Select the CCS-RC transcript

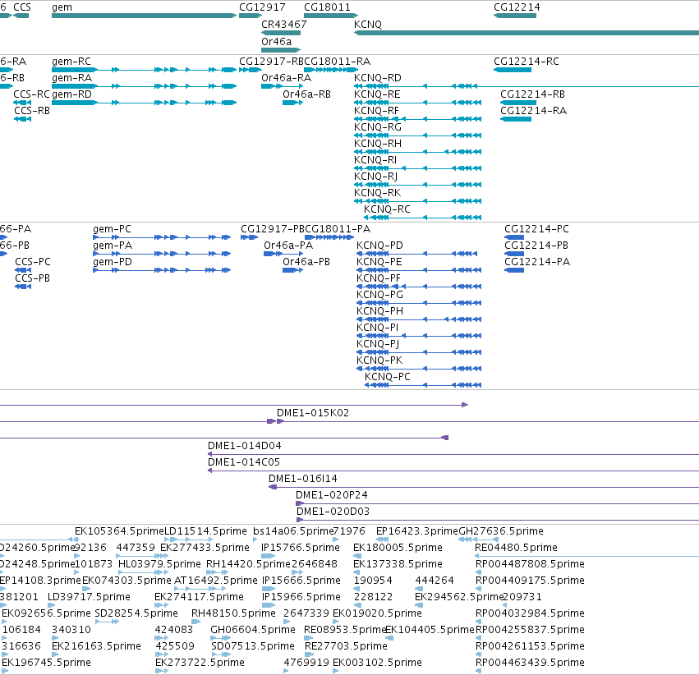[32, 94]
